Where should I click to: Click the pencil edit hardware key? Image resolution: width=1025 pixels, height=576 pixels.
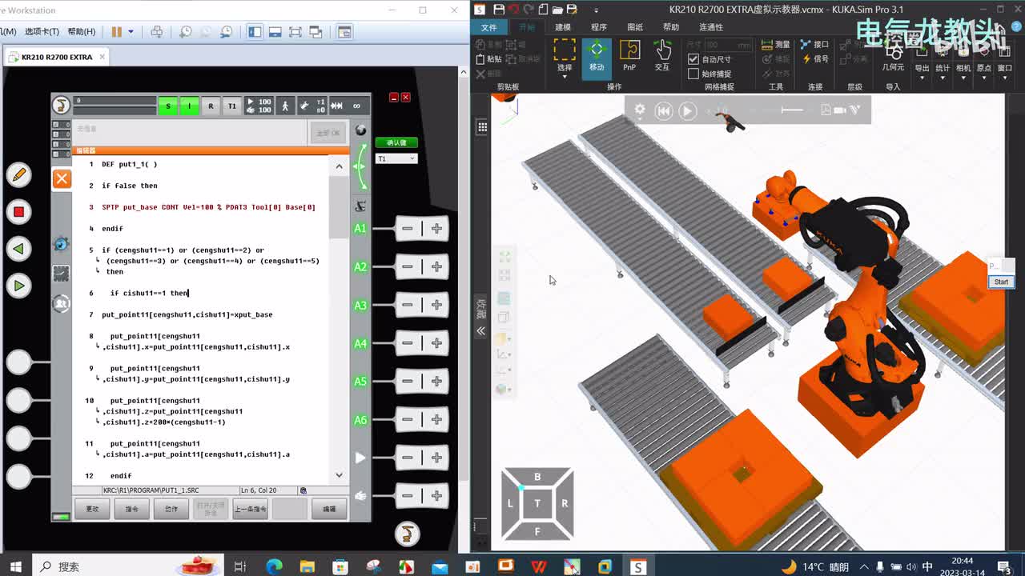point(18,174)
